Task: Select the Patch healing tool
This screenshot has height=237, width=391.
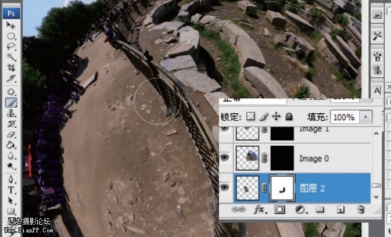Action: point(10,92)
